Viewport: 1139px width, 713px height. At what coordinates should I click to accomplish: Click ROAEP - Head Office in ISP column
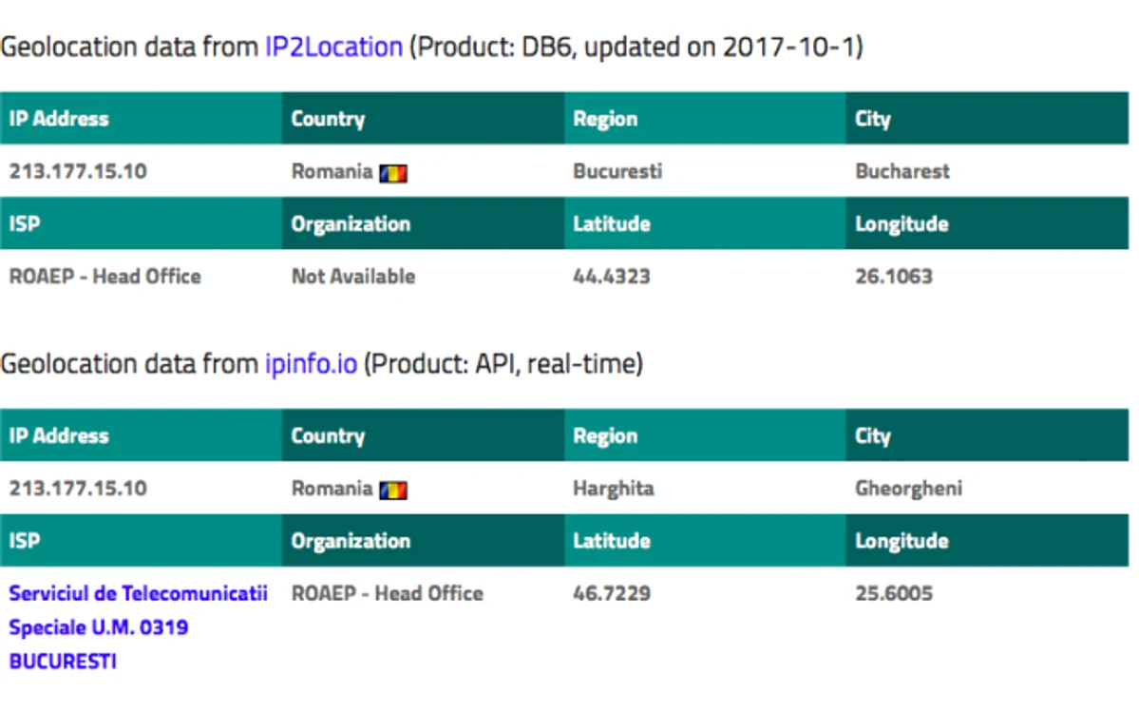(104, 277)
